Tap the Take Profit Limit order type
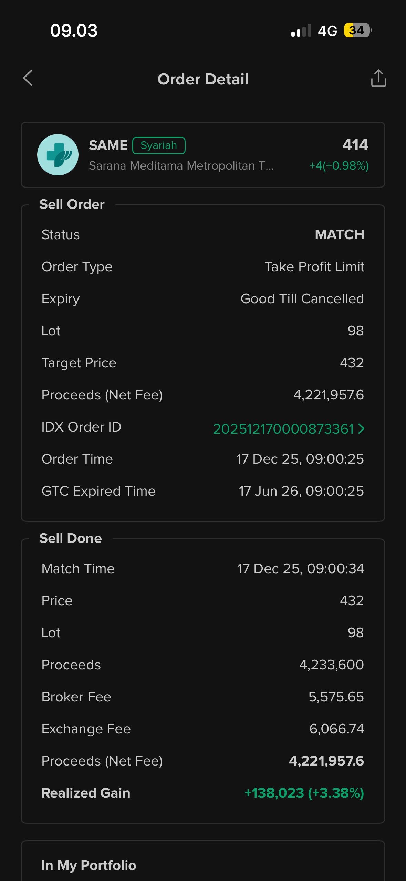Viewport: 406px width, 881px height. coord(314,267)
